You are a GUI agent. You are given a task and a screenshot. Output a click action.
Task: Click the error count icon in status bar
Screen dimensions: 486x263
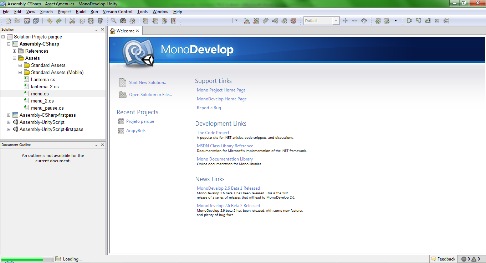464,259
